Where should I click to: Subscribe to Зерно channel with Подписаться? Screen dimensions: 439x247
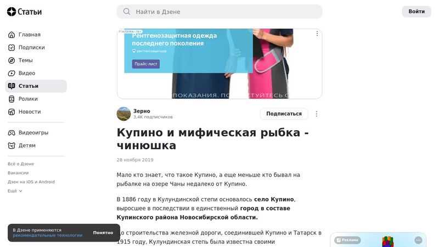pyautogui.click(x=284, y=114)
